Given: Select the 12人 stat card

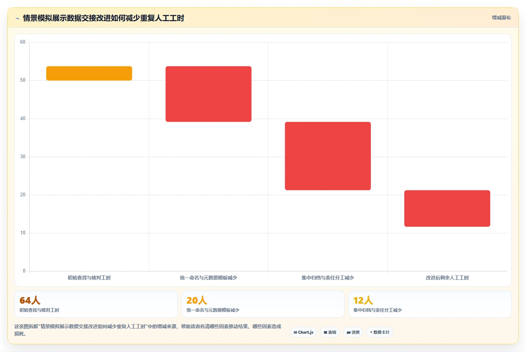Looking at the screenshot, I should (x=430, y=304).
